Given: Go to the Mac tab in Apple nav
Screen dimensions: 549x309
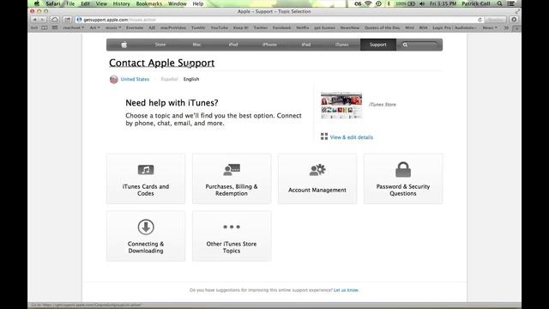Looking at the screenshot, I should [x=196, y=45].
